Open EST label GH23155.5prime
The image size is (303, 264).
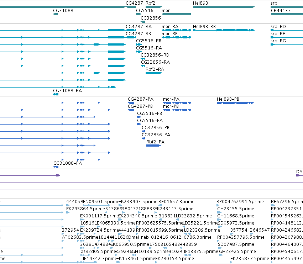236,209
